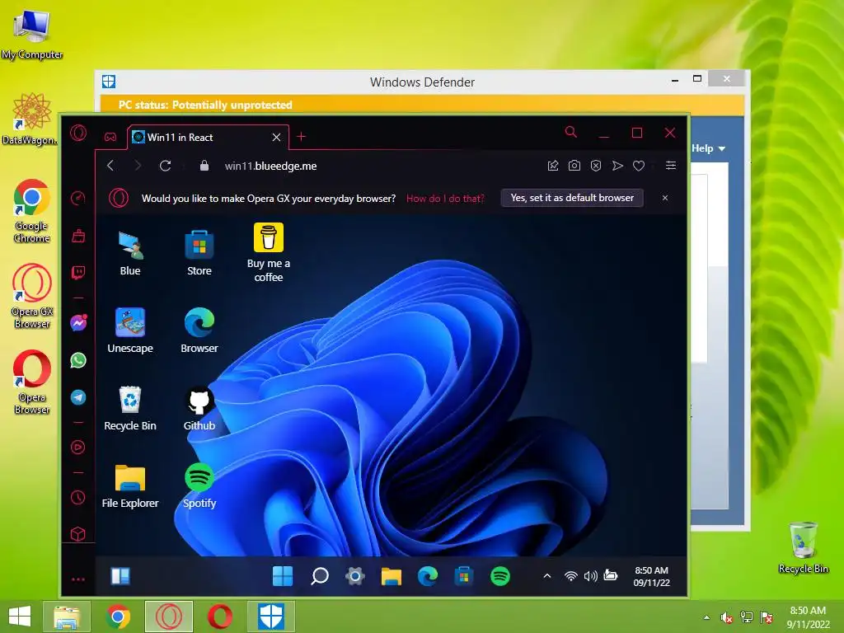Open File Explorer desktop icon in page
This screenshot has width=844, height=633.
coord(130,486)
